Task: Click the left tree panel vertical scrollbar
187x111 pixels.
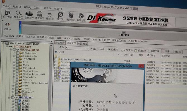Action: [51, 77]
